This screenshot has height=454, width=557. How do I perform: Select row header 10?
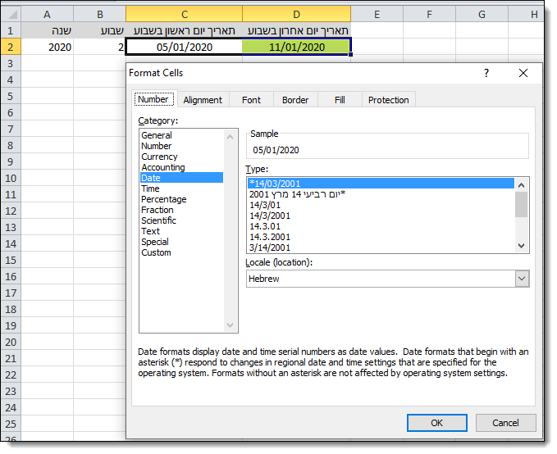(11, 178)
